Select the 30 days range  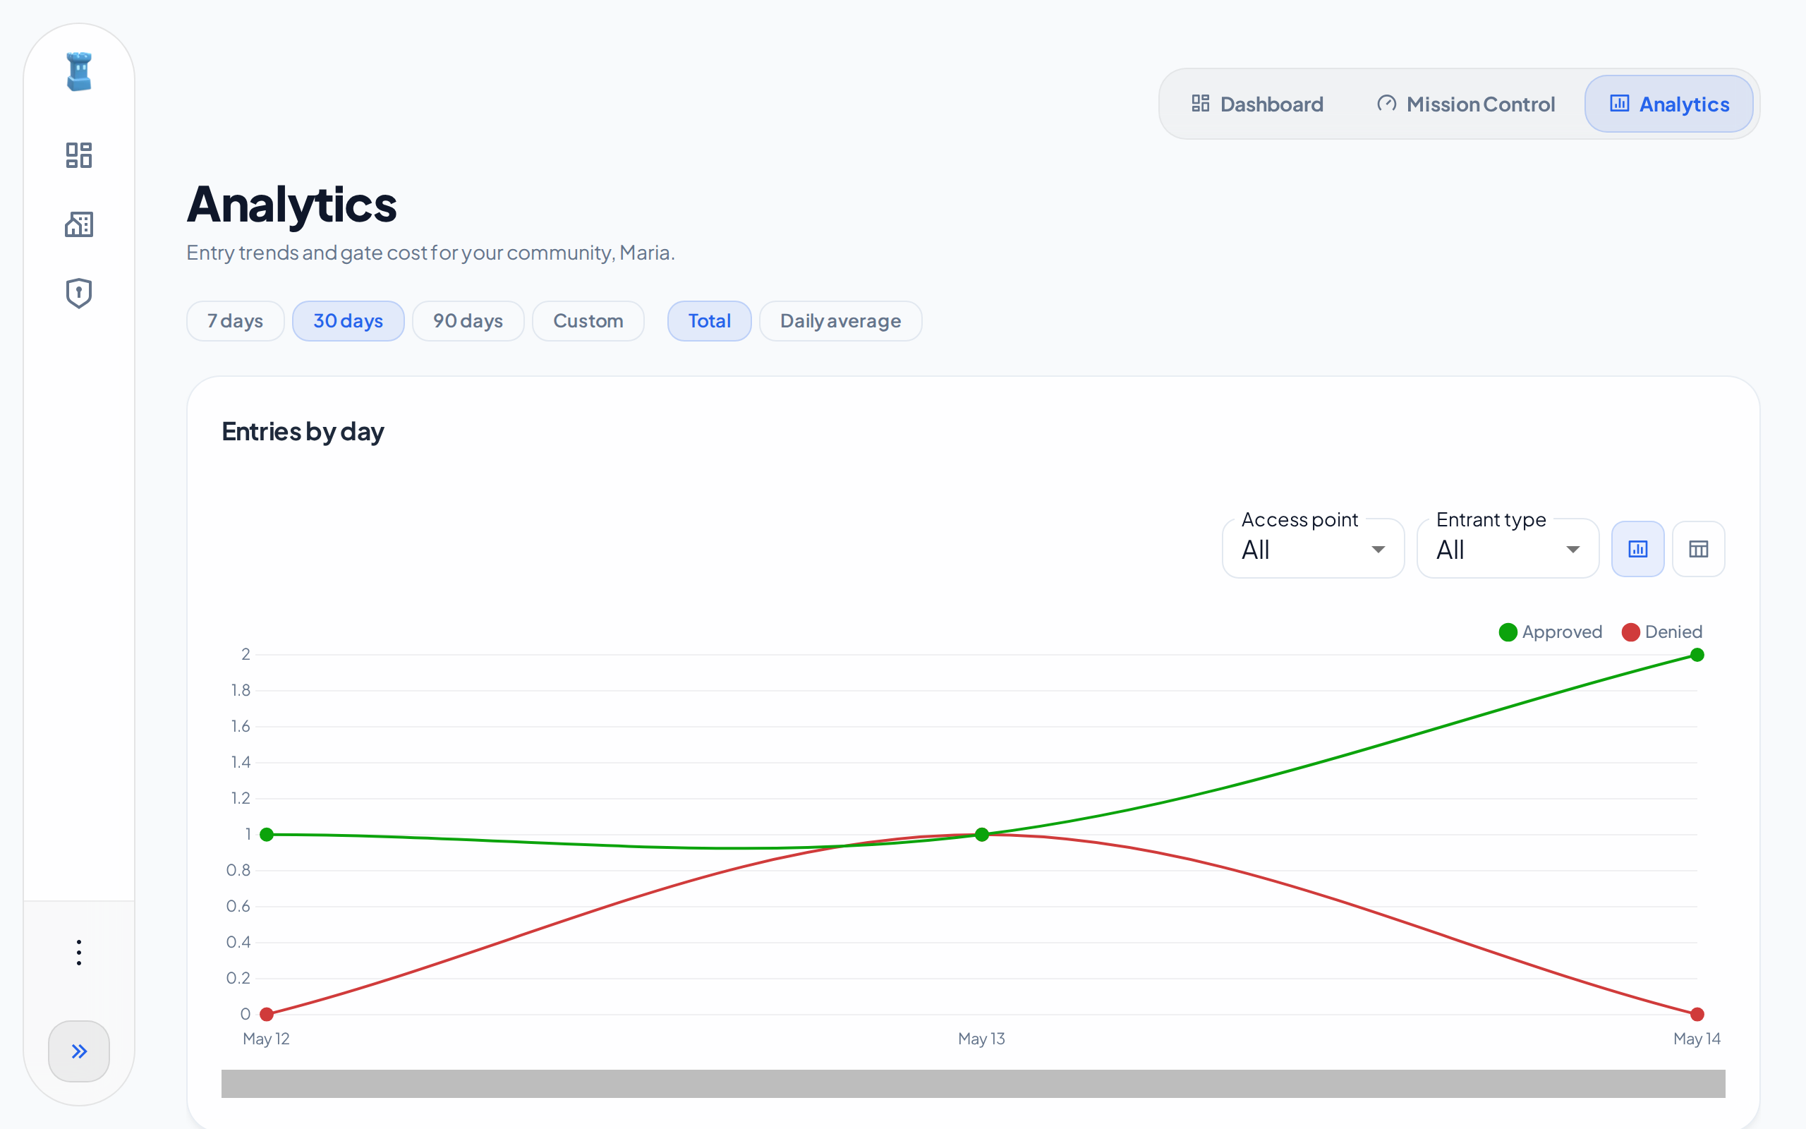348,321
